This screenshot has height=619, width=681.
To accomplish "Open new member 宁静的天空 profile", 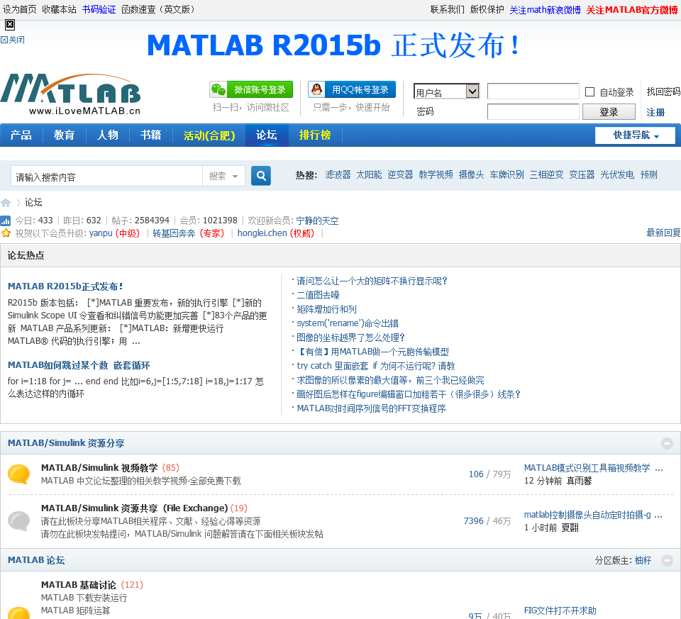I will tap(318, 221).
